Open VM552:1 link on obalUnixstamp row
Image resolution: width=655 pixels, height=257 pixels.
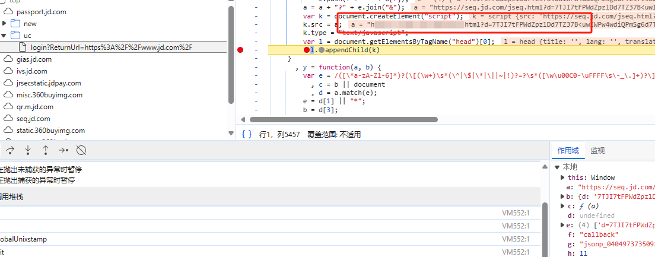click(x=516, y=239)
